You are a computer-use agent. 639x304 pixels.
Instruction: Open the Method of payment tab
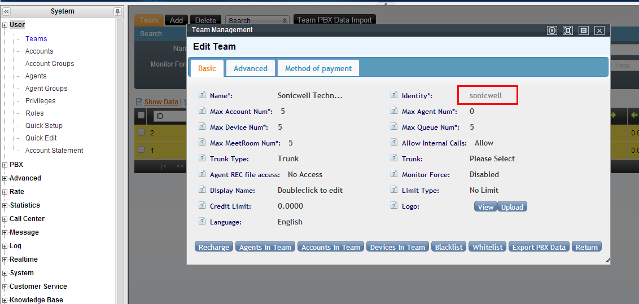(x=318, y=68)
